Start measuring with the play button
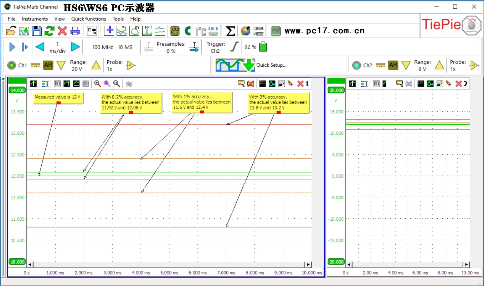484x286 pixels. pos(12,47)
